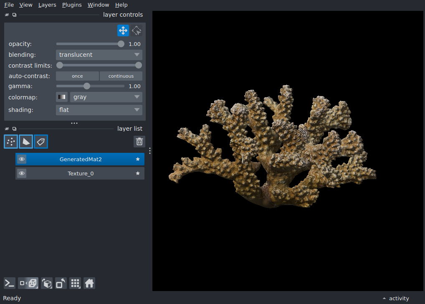
Task: Add a new labels layer
Action: click(x=41, y=142)
